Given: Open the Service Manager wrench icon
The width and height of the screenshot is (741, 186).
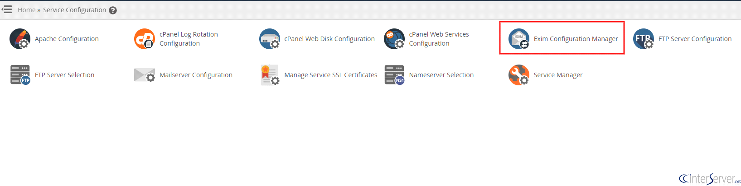Looking at the screenshot, I should (x=519, y=75).
